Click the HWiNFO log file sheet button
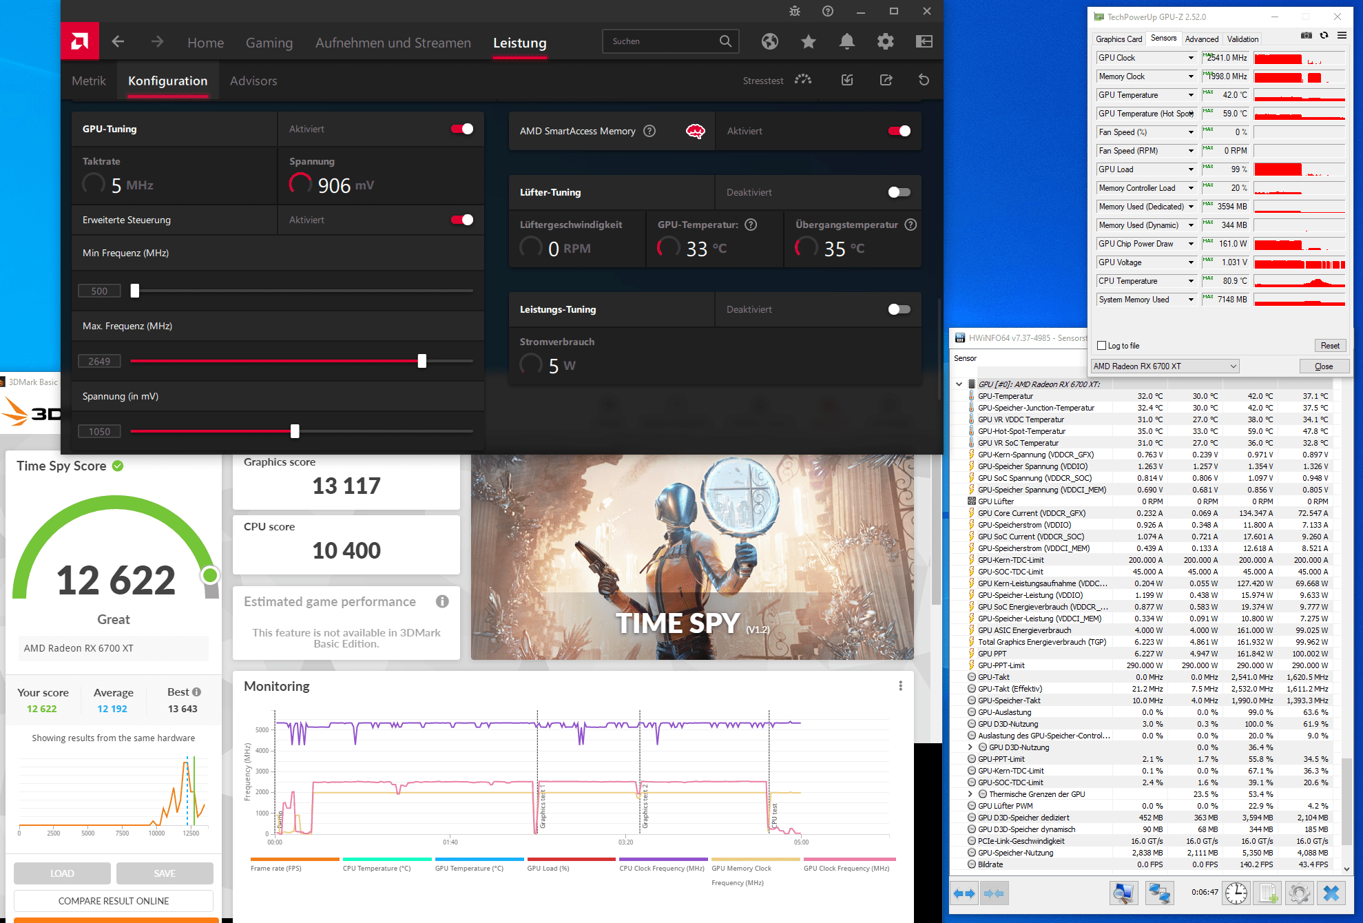The height and width of the screenshot is (923, 1363). 1268,893
